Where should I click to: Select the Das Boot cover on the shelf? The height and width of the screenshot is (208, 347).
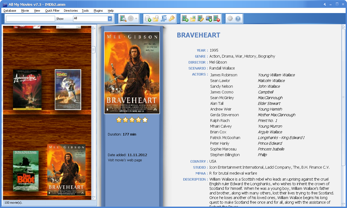tap(26, 171)
